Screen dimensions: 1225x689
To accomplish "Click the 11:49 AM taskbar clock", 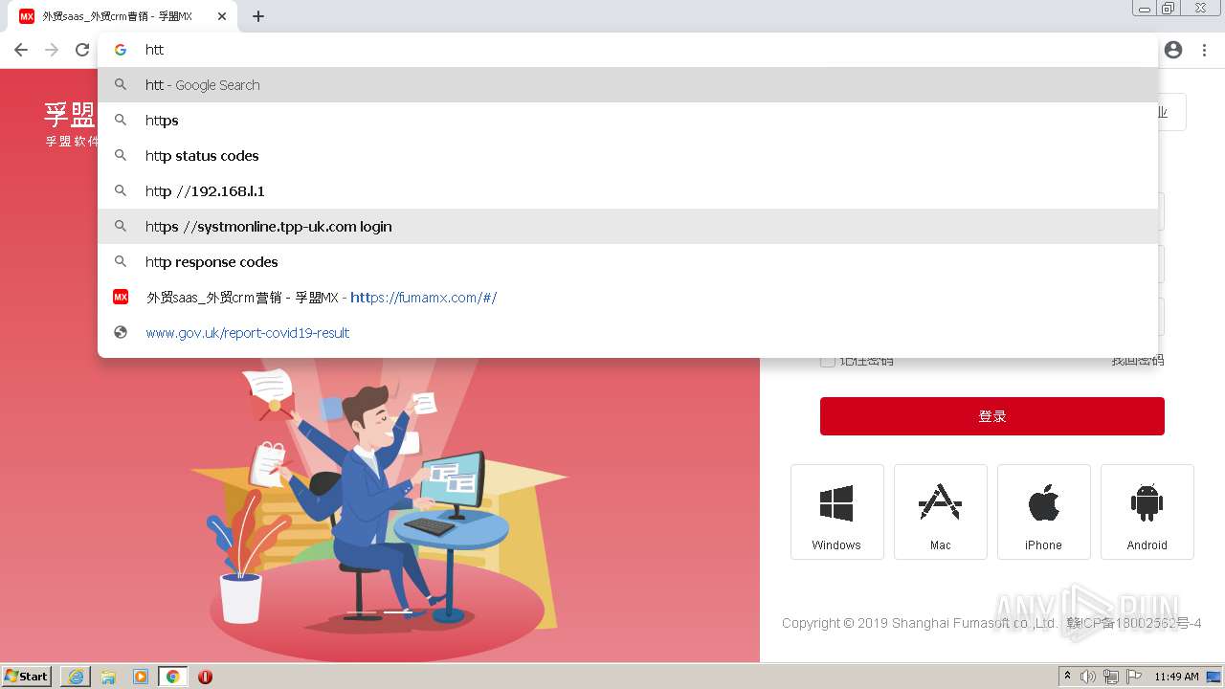I will pos(1176,677).
